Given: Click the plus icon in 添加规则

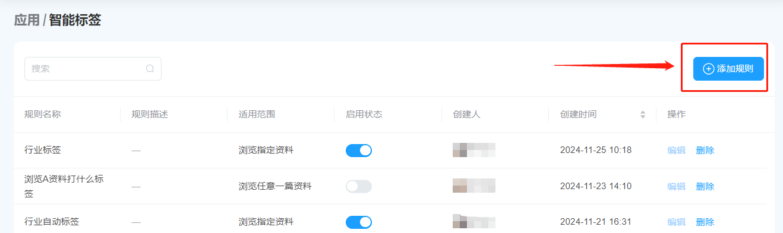Looking at the screenshot, I should click(x=708, y=69).
